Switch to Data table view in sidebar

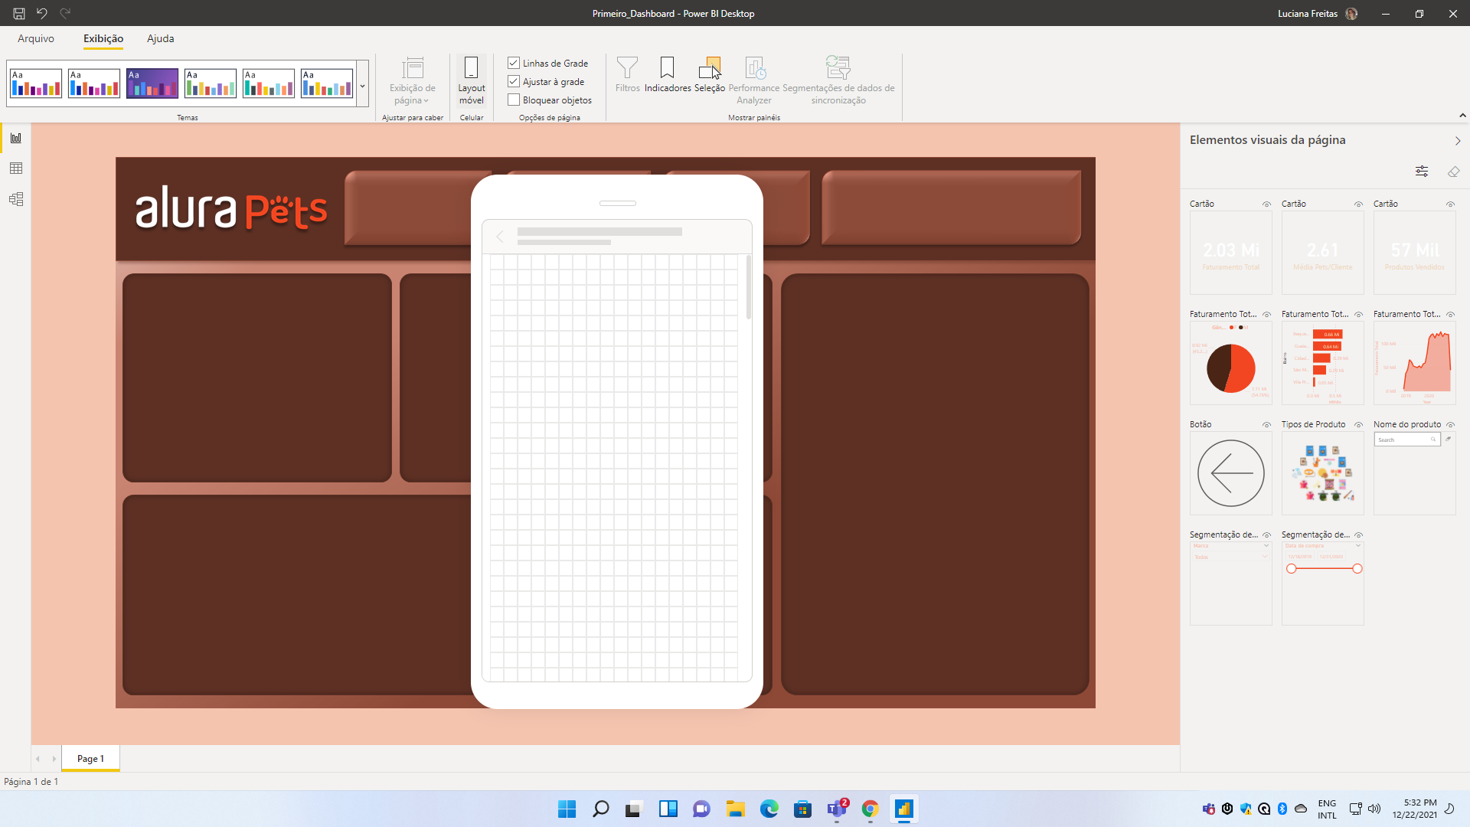(x=16, y=168)
